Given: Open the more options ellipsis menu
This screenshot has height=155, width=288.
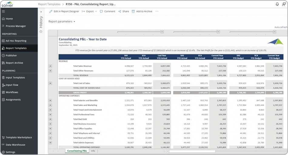Looking at the screenshot, I should (x=157, y=11).
